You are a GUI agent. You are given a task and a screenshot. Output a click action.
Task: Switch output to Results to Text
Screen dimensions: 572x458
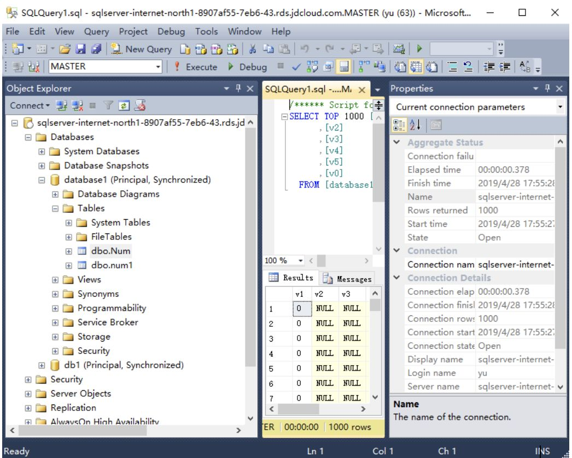click(x=400, y=67)
